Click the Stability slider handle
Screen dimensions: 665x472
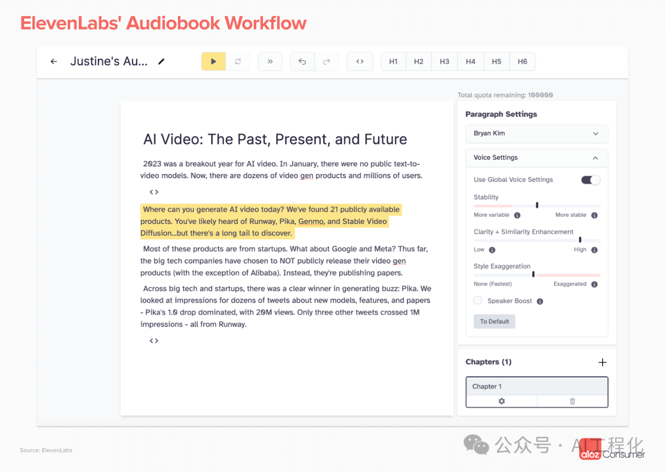(537, 205)
